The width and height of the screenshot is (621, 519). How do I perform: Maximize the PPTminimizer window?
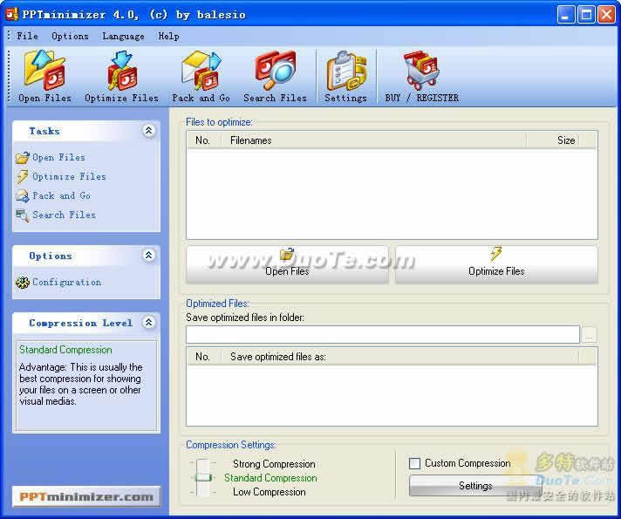pyautogui.click(x=586, y=15)
